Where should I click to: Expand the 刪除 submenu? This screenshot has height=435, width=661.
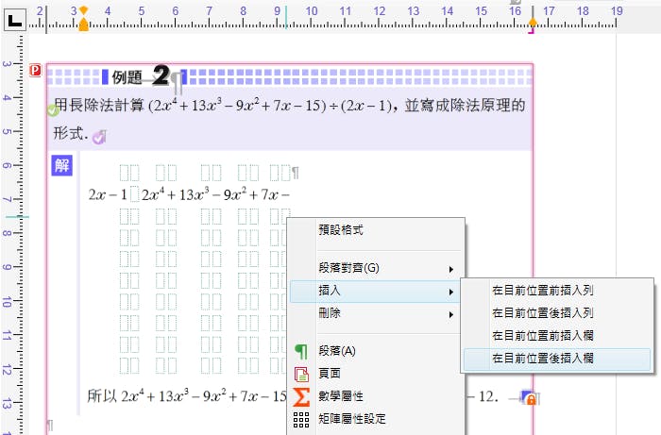(376, 314)
